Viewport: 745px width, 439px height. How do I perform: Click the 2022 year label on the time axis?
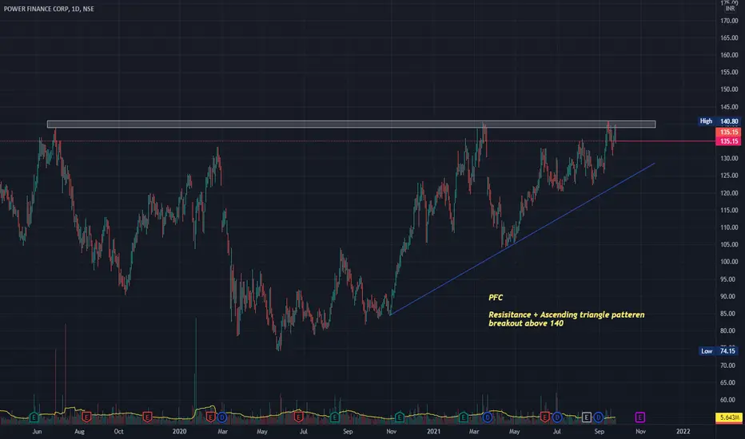tap(683, 431)
